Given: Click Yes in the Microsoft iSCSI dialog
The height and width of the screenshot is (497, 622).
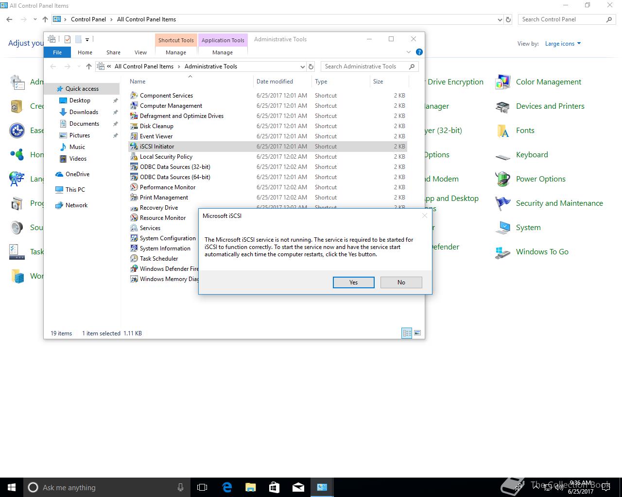Looking at the screenshot, I should tap(353, 282).
